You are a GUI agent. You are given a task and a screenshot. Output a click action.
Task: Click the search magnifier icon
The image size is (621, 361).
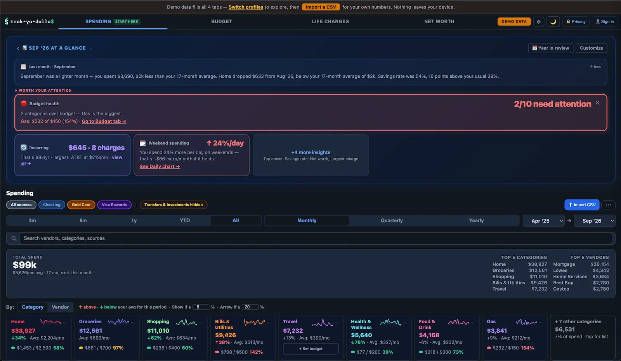[14, 238]
